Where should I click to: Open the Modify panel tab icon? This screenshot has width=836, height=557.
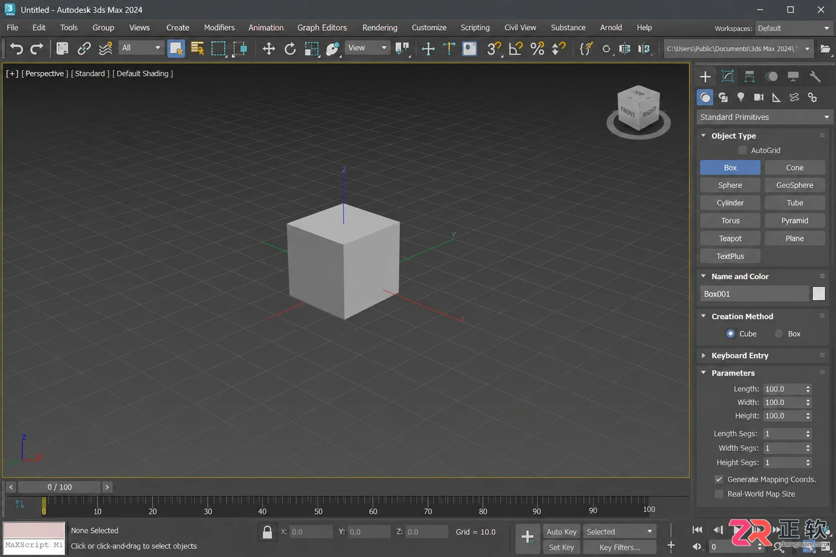[x=727, y=77]
